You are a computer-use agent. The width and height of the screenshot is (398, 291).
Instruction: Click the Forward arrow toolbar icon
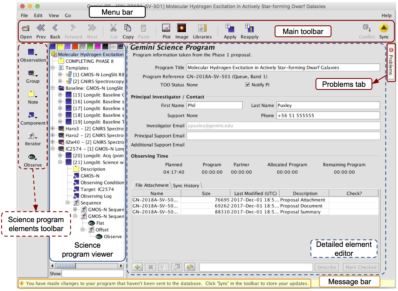tap(73, 28)
